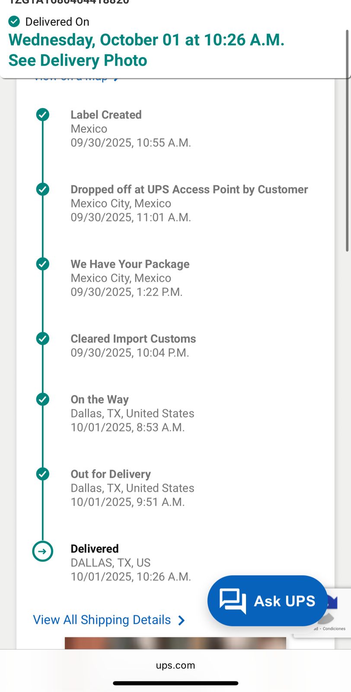Click the Out for Delivery checkmark icon
This screenshot has height=692, width=351.
[42, 474]
